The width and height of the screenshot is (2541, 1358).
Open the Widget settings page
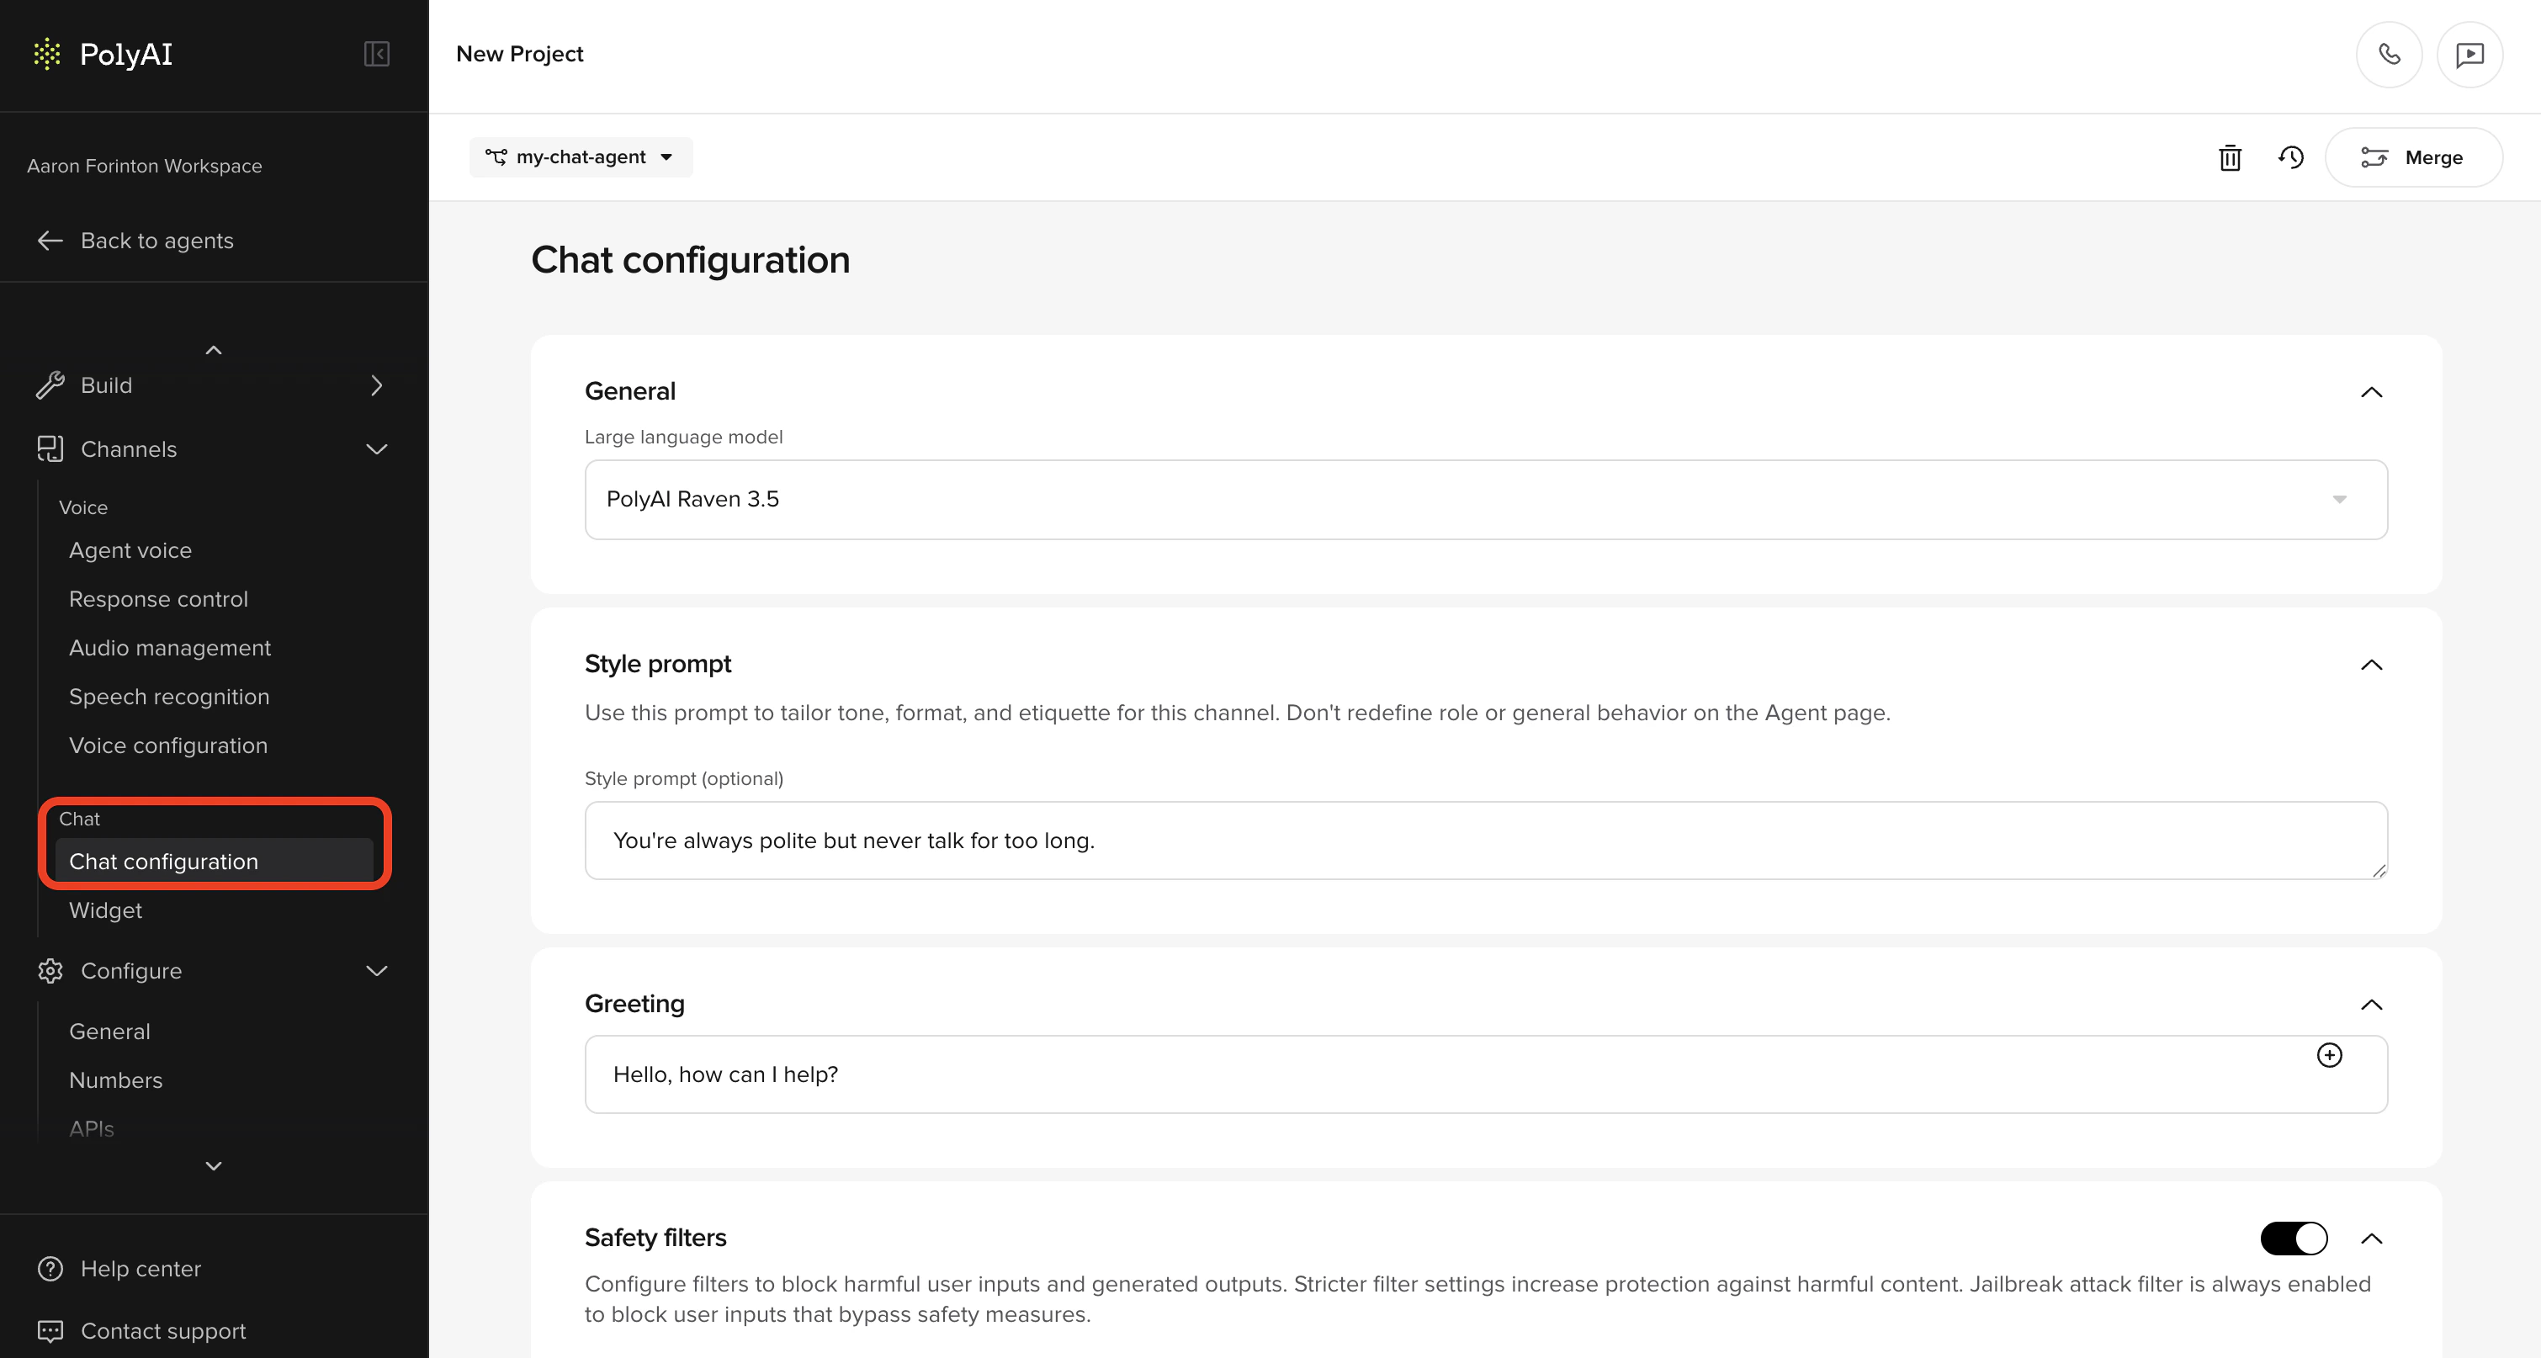(x=104, y=910)
